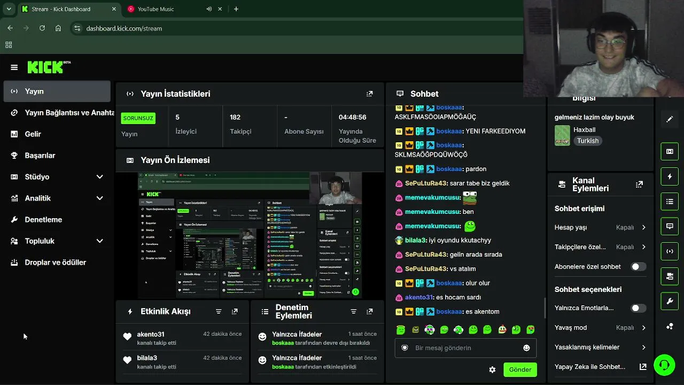Open the hamburger menu beside the Kick logo
The height and width of the screenshot is (385, 684).
pyautogui.click(x=14, y=67)
